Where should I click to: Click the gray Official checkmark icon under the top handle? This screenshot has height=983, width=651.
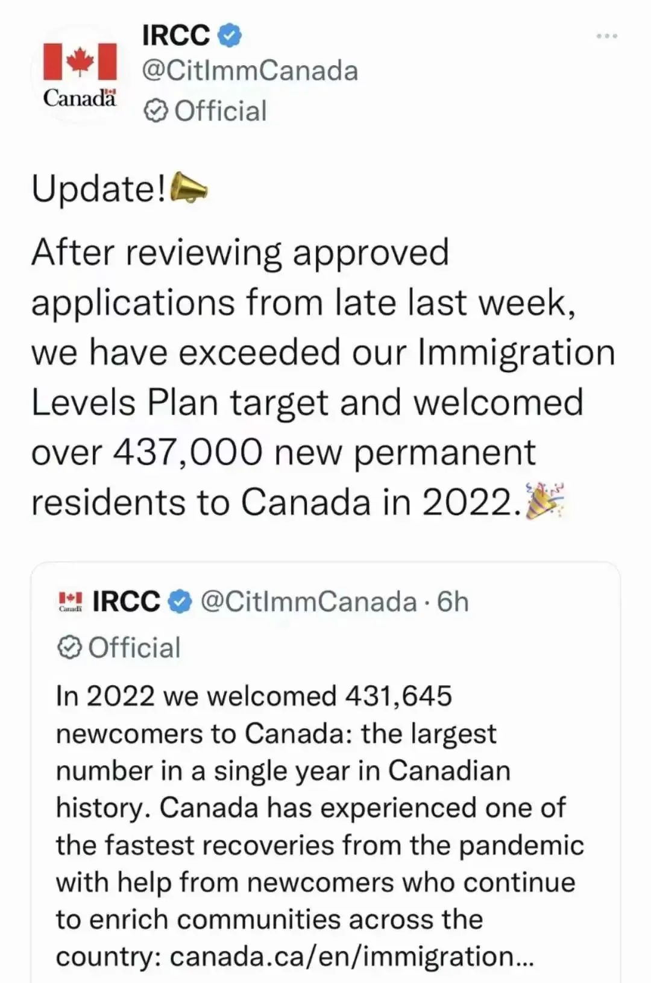point(157,112)
